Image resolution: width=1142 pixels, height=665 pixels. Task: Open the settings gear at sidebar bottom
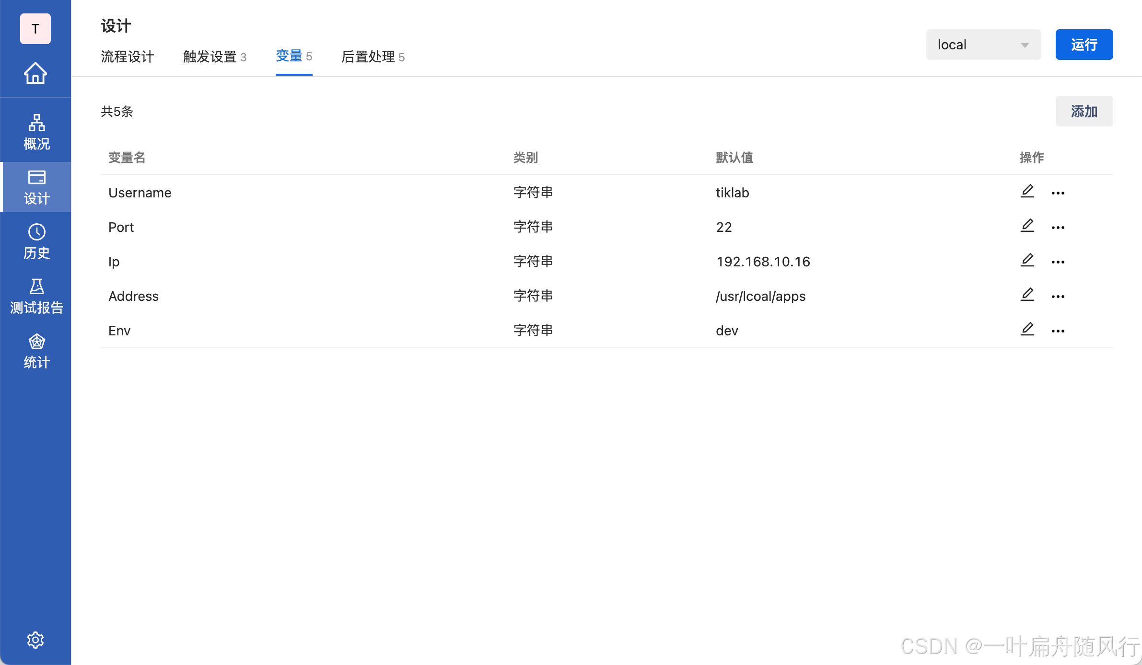click(35, 640)
